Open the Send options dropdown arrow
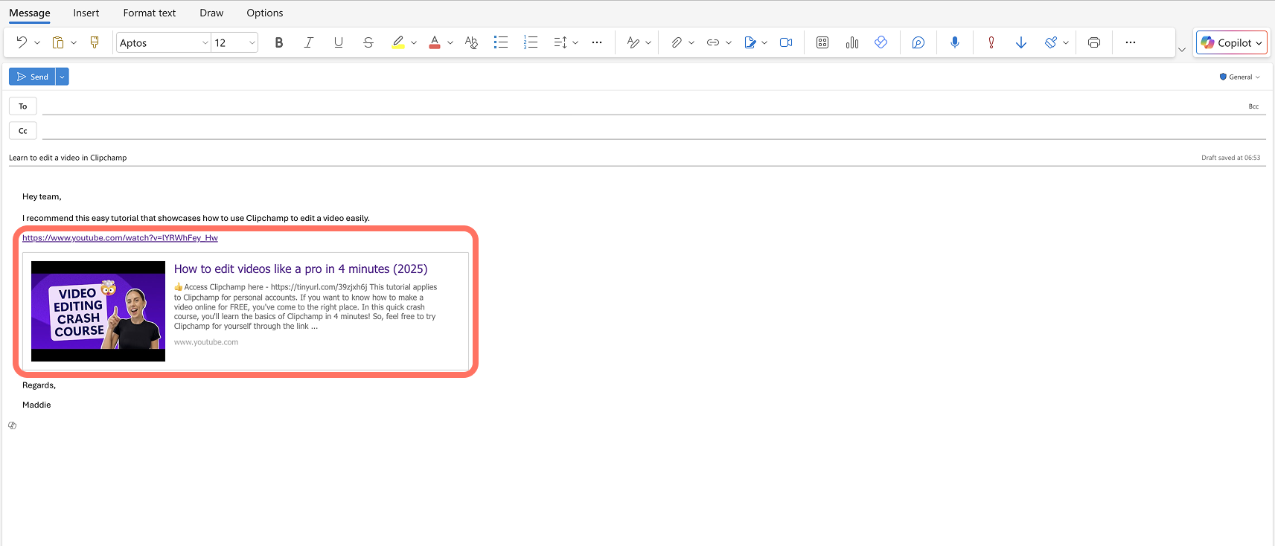1275x546 pixels. pyautogui.click(x=63, y=77)
